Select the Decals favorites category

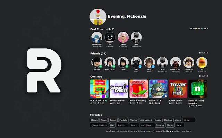pyautogui.click(x=113, y=120)
